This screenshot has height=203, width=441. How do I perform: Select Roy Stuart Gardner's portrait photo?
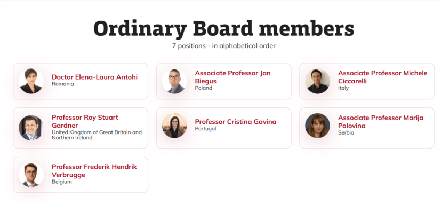pyautogui.click(x=31, y=128)
